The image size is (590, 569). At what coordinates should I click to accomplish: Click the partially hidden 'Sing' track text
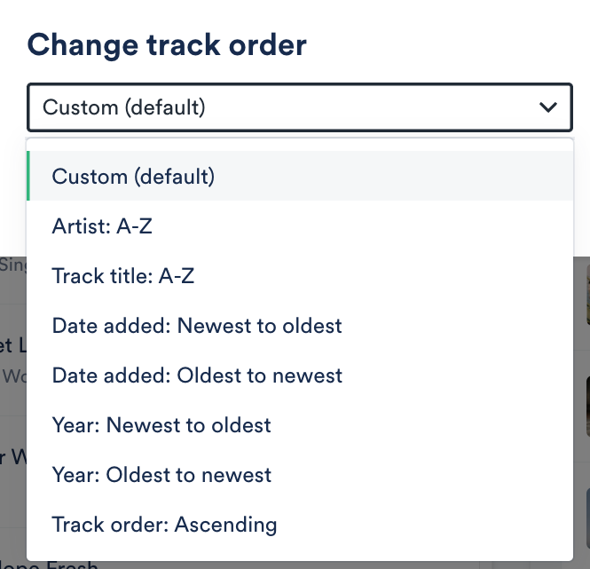click(x=13, y=264)
